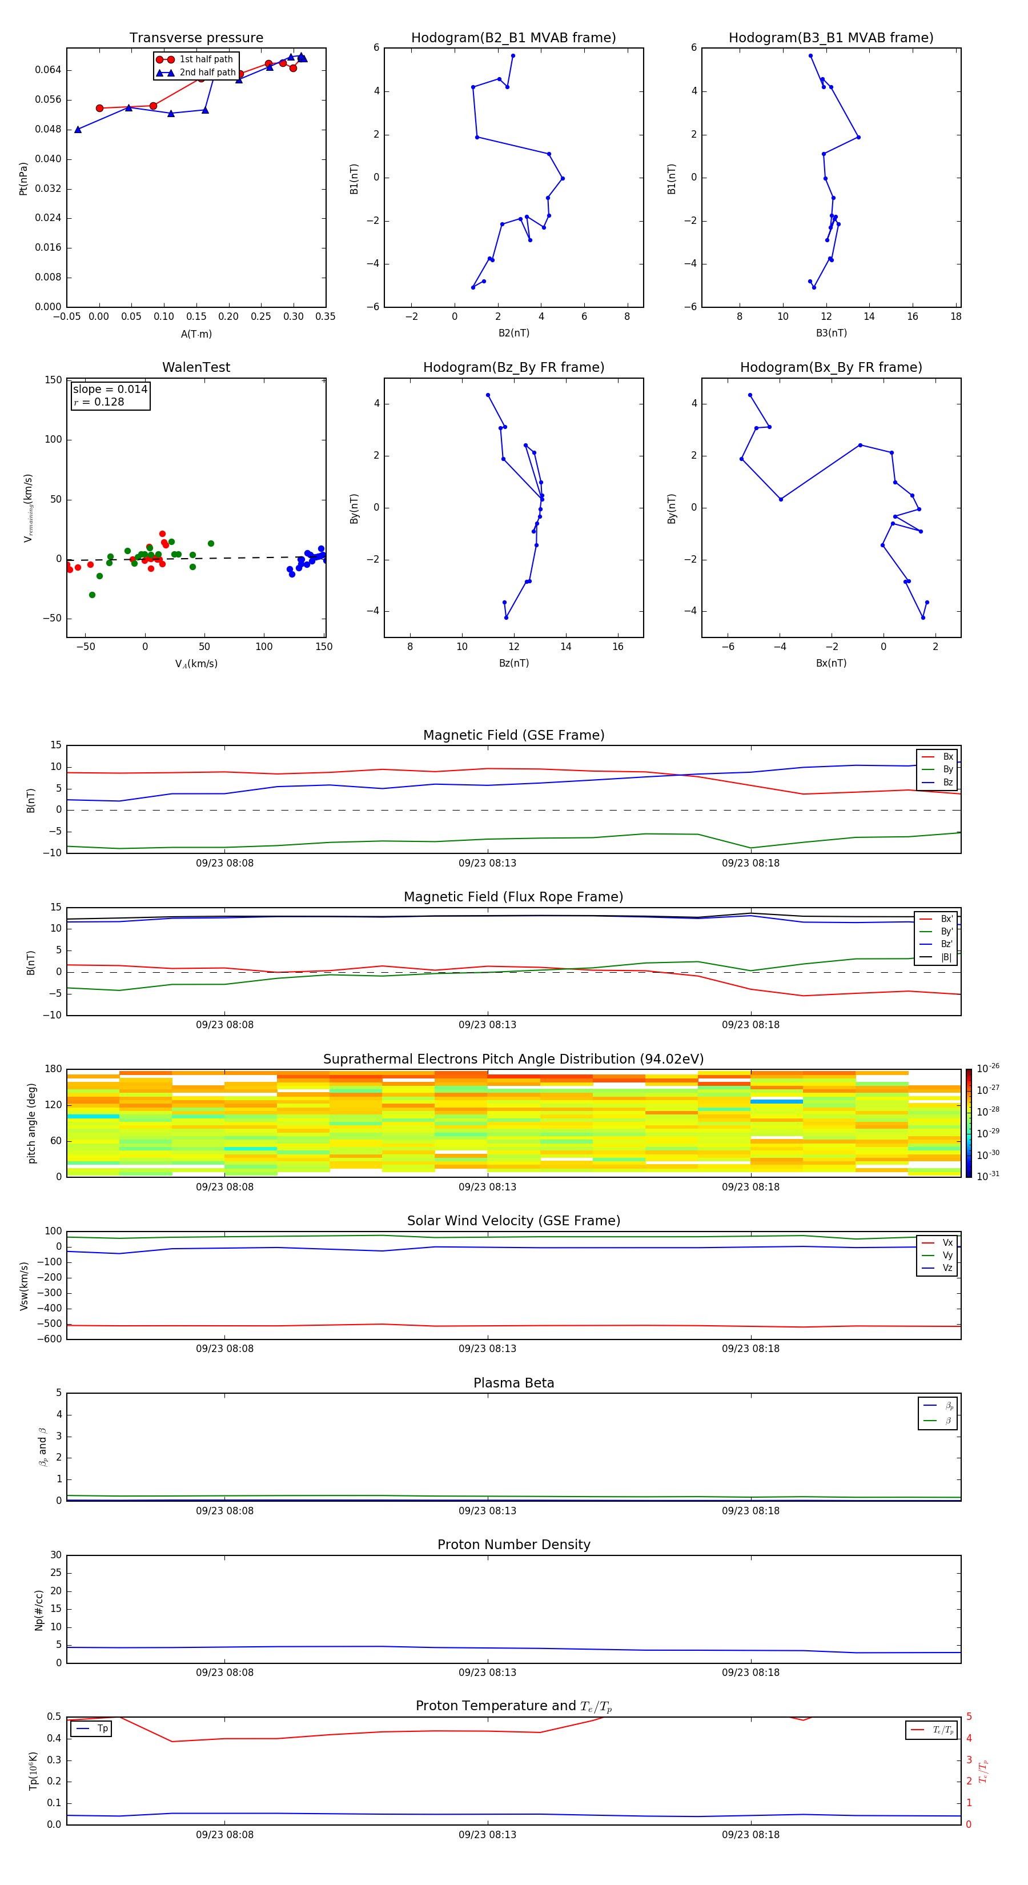Click the "09/23 08:18" tick under the Plasma Beta plot
This screenshot has height=1885, width=1028.
pyautogui.click(x=750, y=1511)
